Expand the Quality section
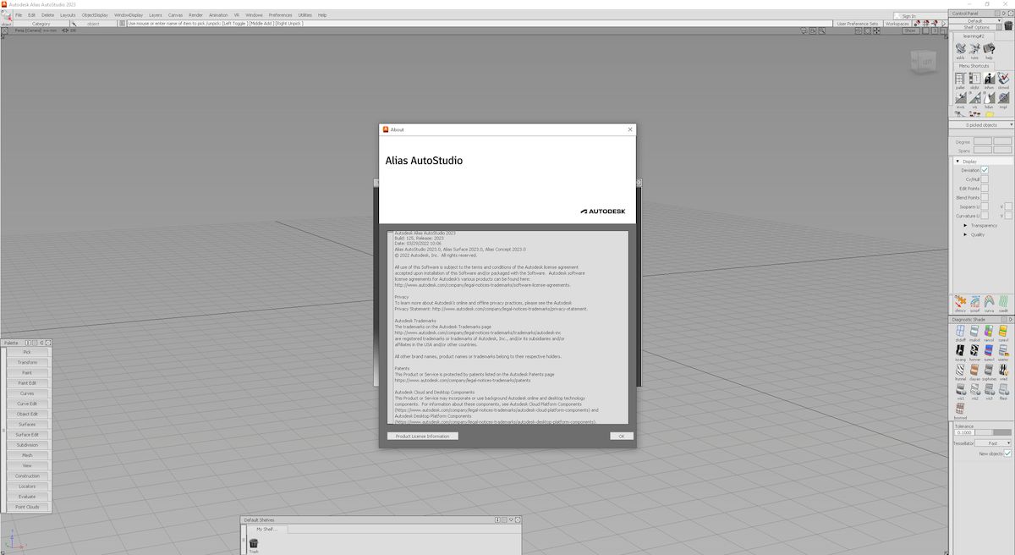The width and height of the screenshot is (1015, 555). [965, 234]
